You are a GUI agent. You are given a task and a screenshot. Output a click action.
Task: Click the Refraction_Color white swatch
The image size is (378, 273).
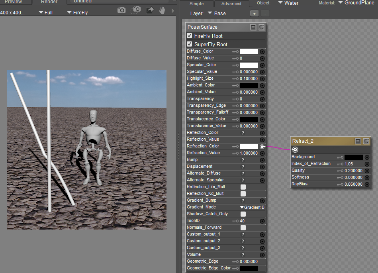pos(249,146)
